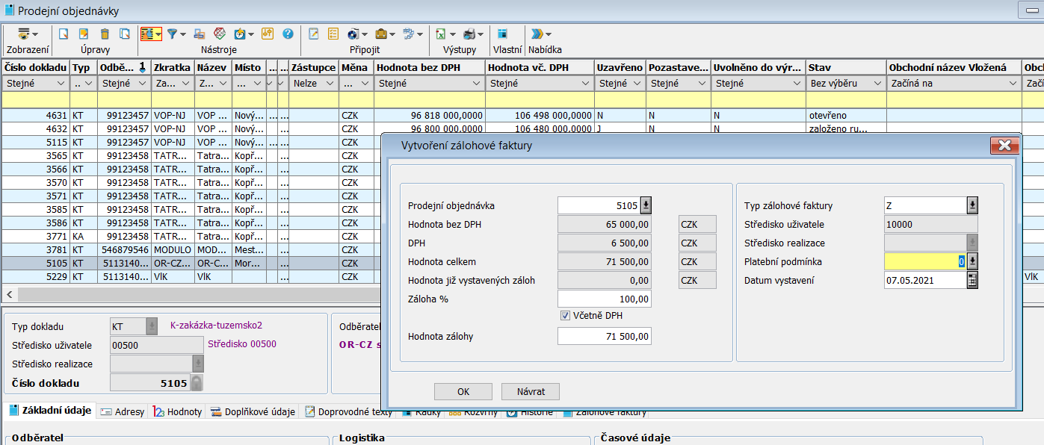Expand the Stav filter dropdown
Image resolution: width=1044 pixels, height=445 pixels.
[x=877, y=84]
